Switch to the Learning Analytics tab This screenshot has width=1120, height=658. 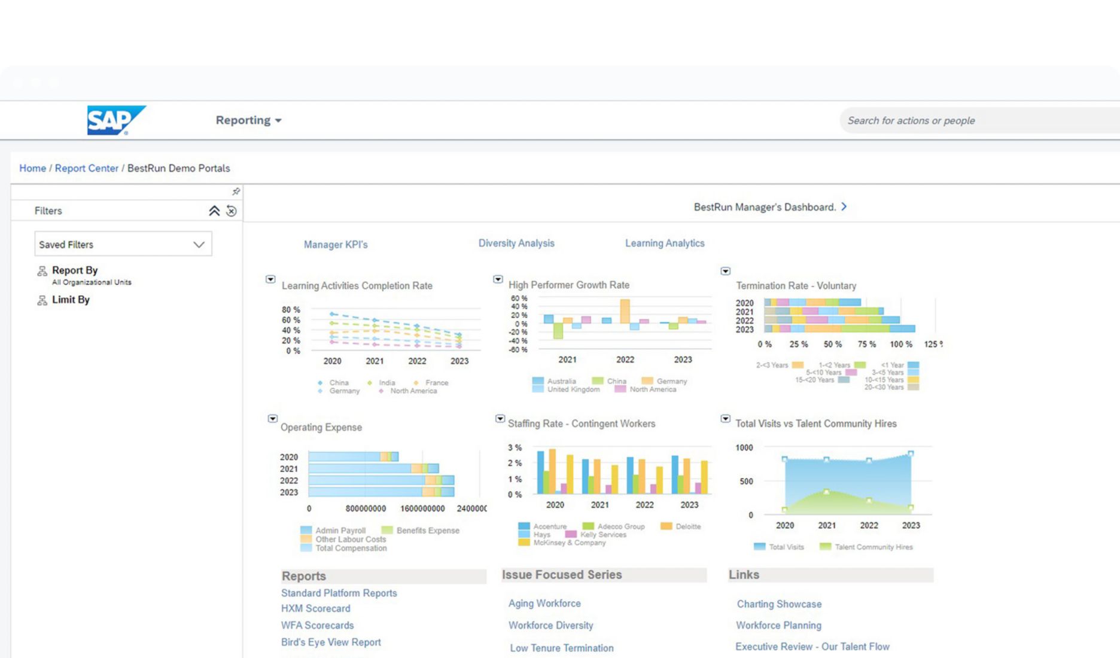click(664, 243)
